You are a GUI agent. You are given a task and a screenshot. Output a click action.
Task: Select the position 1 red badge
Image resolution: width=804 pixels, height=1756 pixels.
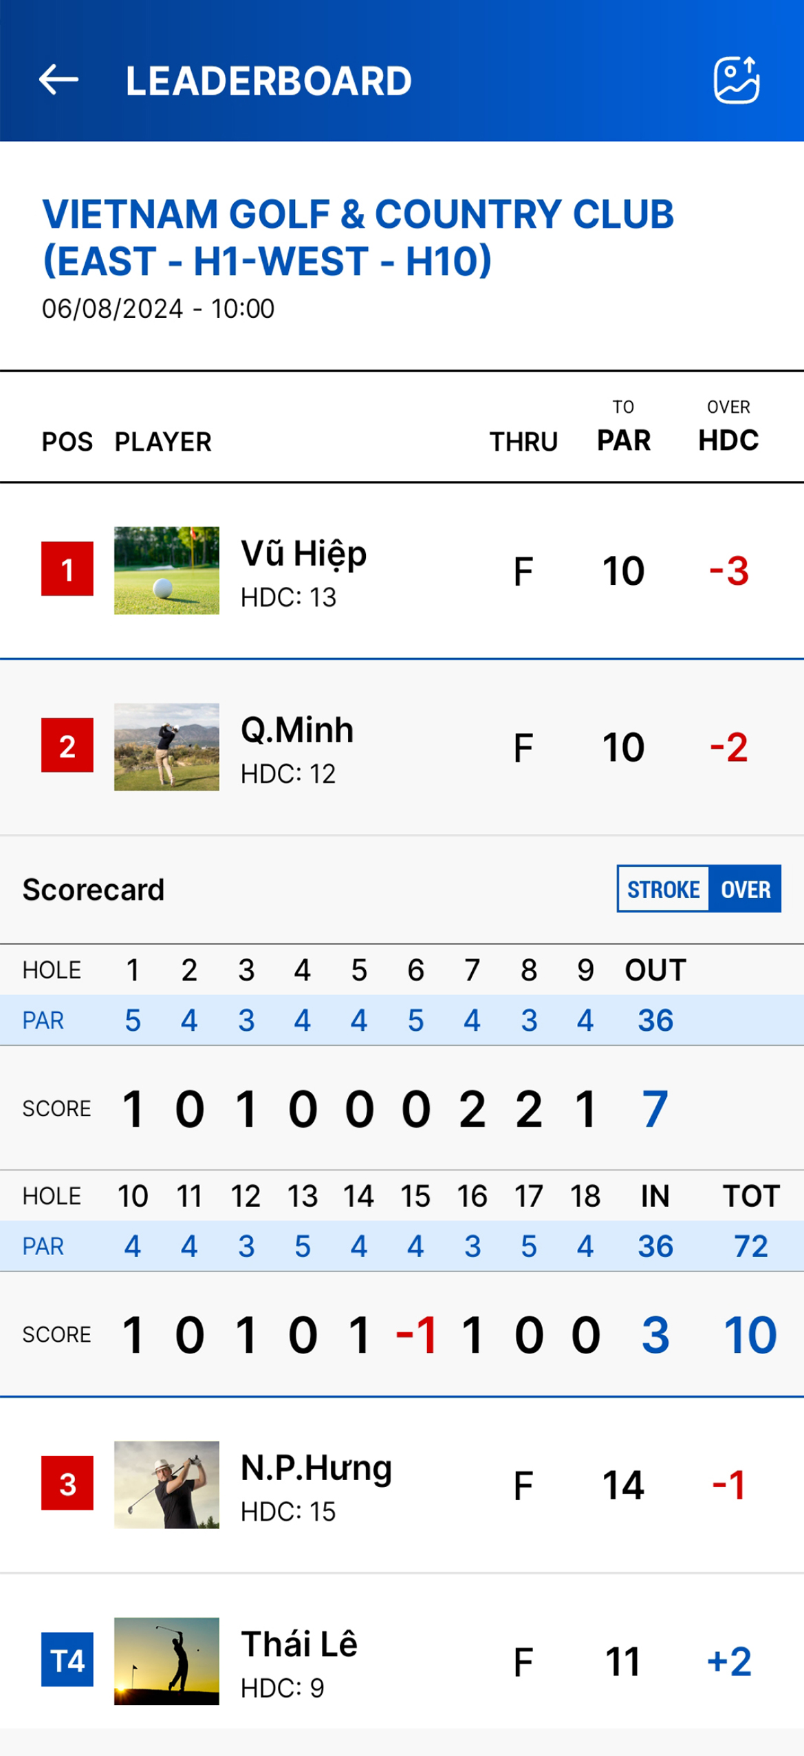coord(67,569)
